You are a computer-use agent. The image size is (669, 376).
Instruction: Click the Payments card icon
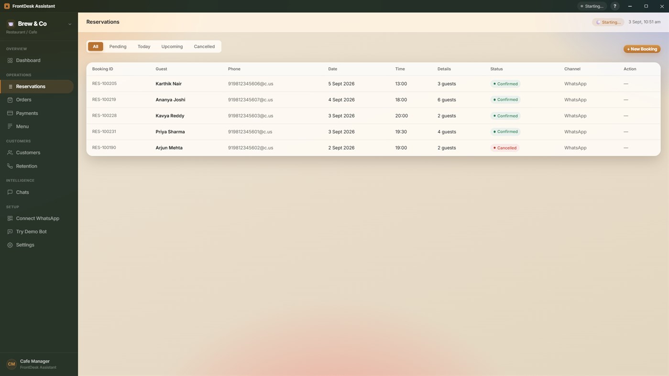point(10,113)
